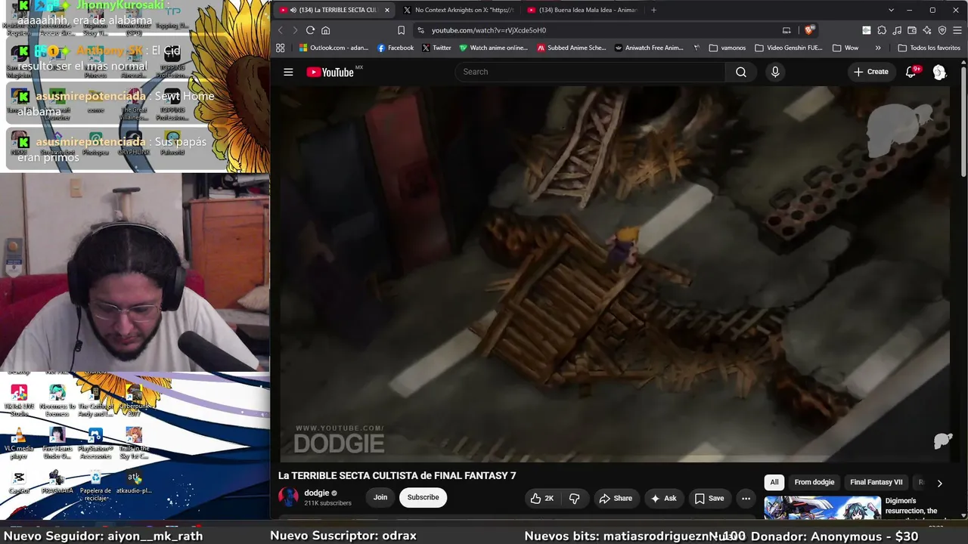Open CapCut desktop shortcut
The image size is (968, 544).
[x=19, y=482]
